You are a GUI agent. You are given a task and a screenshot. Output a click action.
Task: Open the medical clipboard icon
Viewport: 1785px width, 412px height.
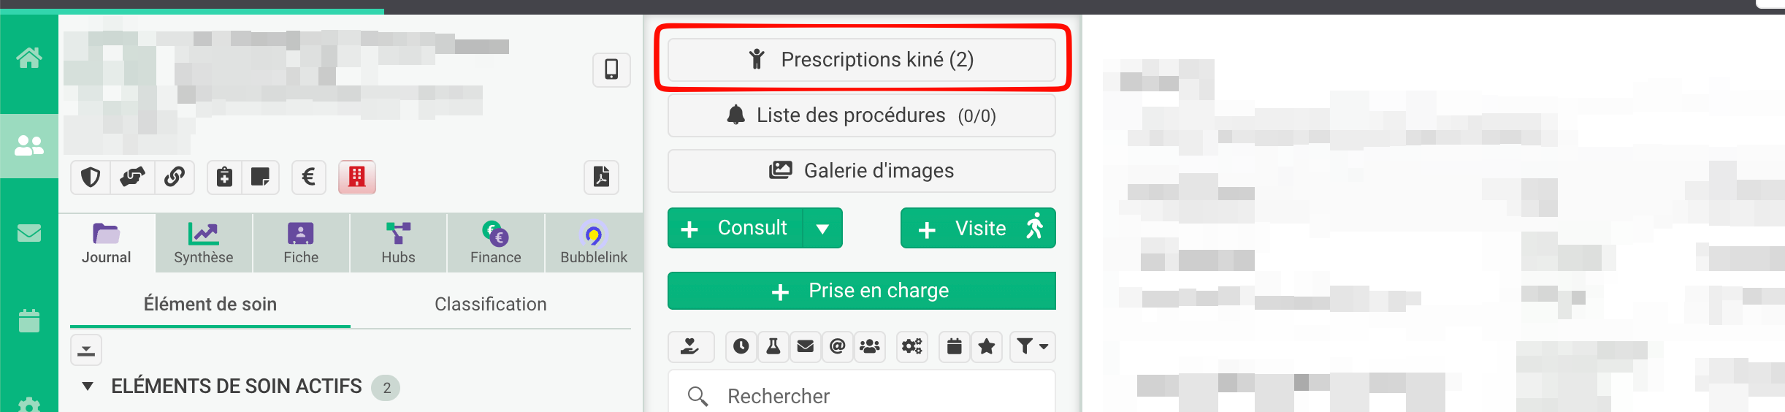[225, 177]
